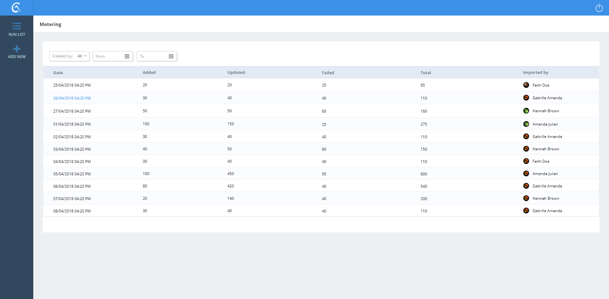The height and width of the screenshot is (299, 609).
Task: Click the To date input field
Action: click(x=153, y=56)
